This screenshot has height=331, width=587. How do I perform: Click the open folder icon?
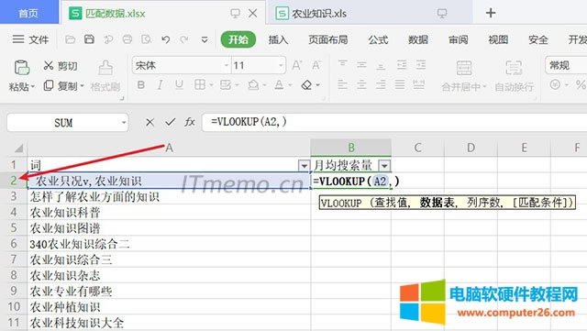click(70, 39)
